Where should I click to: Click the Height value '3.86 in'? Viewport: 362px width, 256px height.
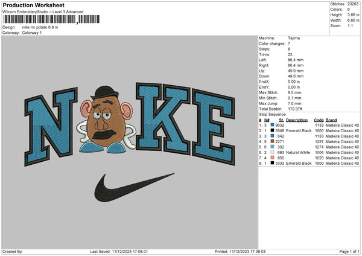pyautogui.click(x=353, y=14)
